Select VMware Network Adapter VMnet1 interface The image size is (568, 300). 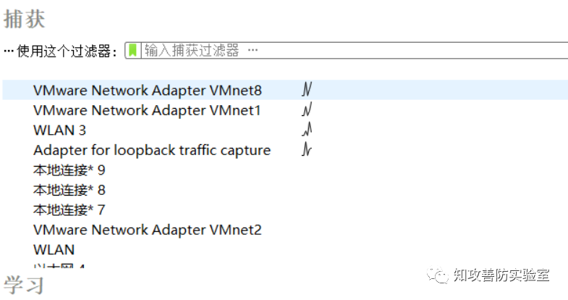tap(147, 110)
